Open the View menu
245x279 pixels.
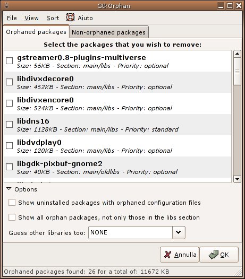click(x=31, y=18)
